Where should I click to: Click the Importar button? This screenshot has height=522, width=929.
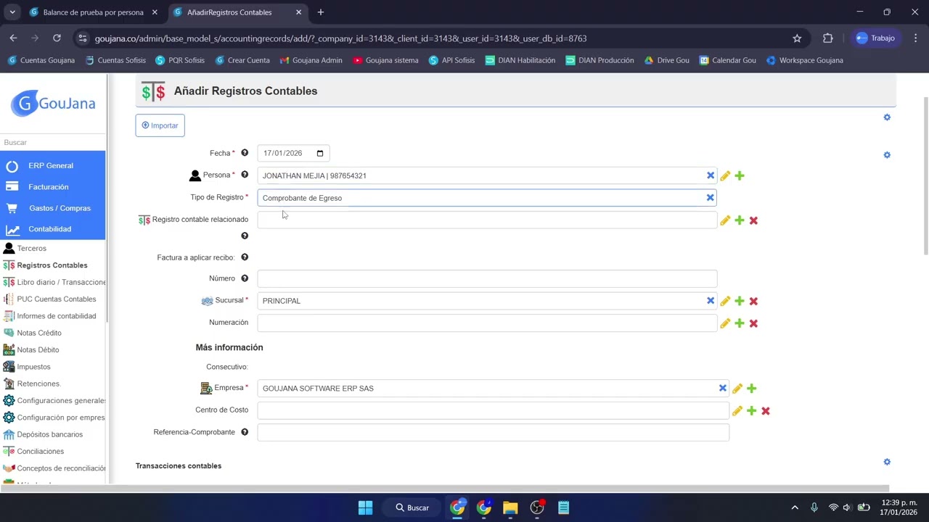160,125
